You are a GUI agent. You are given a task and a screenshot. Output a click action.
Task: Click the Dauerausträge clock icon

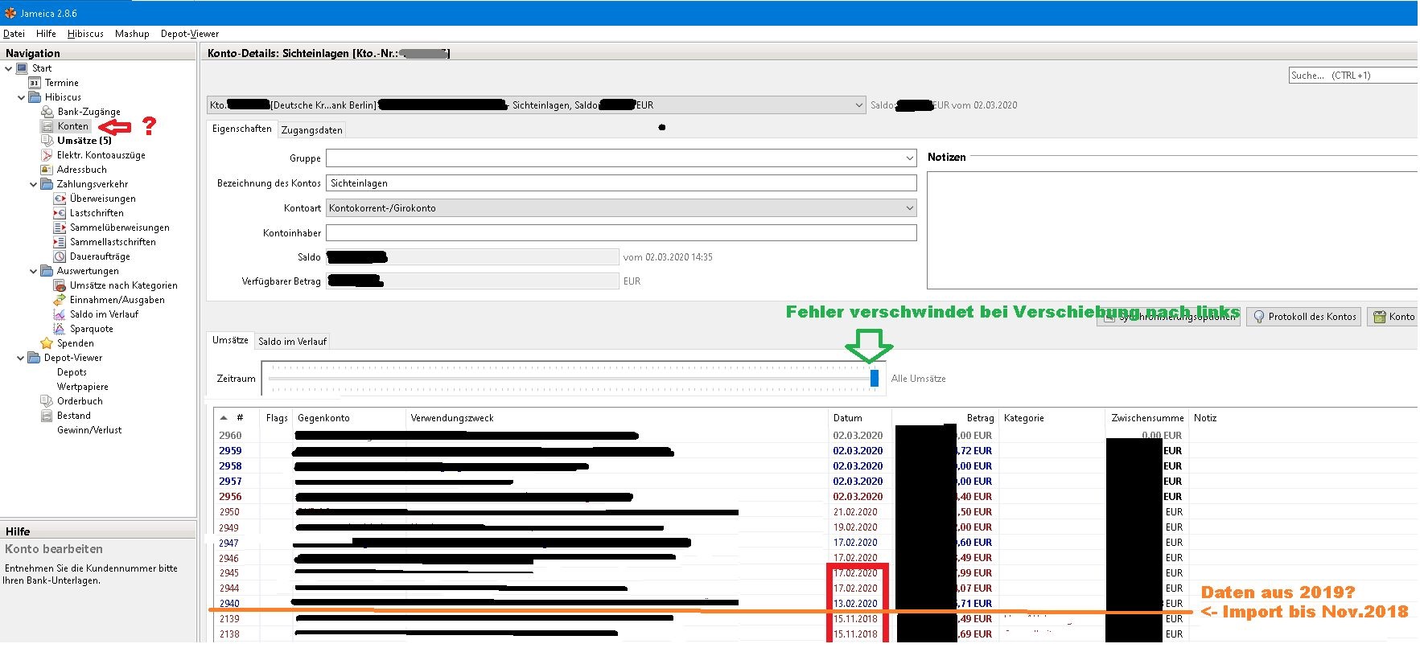[x=60, y=256]
